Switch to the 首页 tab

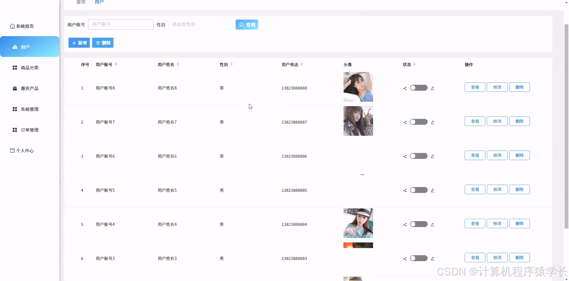(80, 2)
